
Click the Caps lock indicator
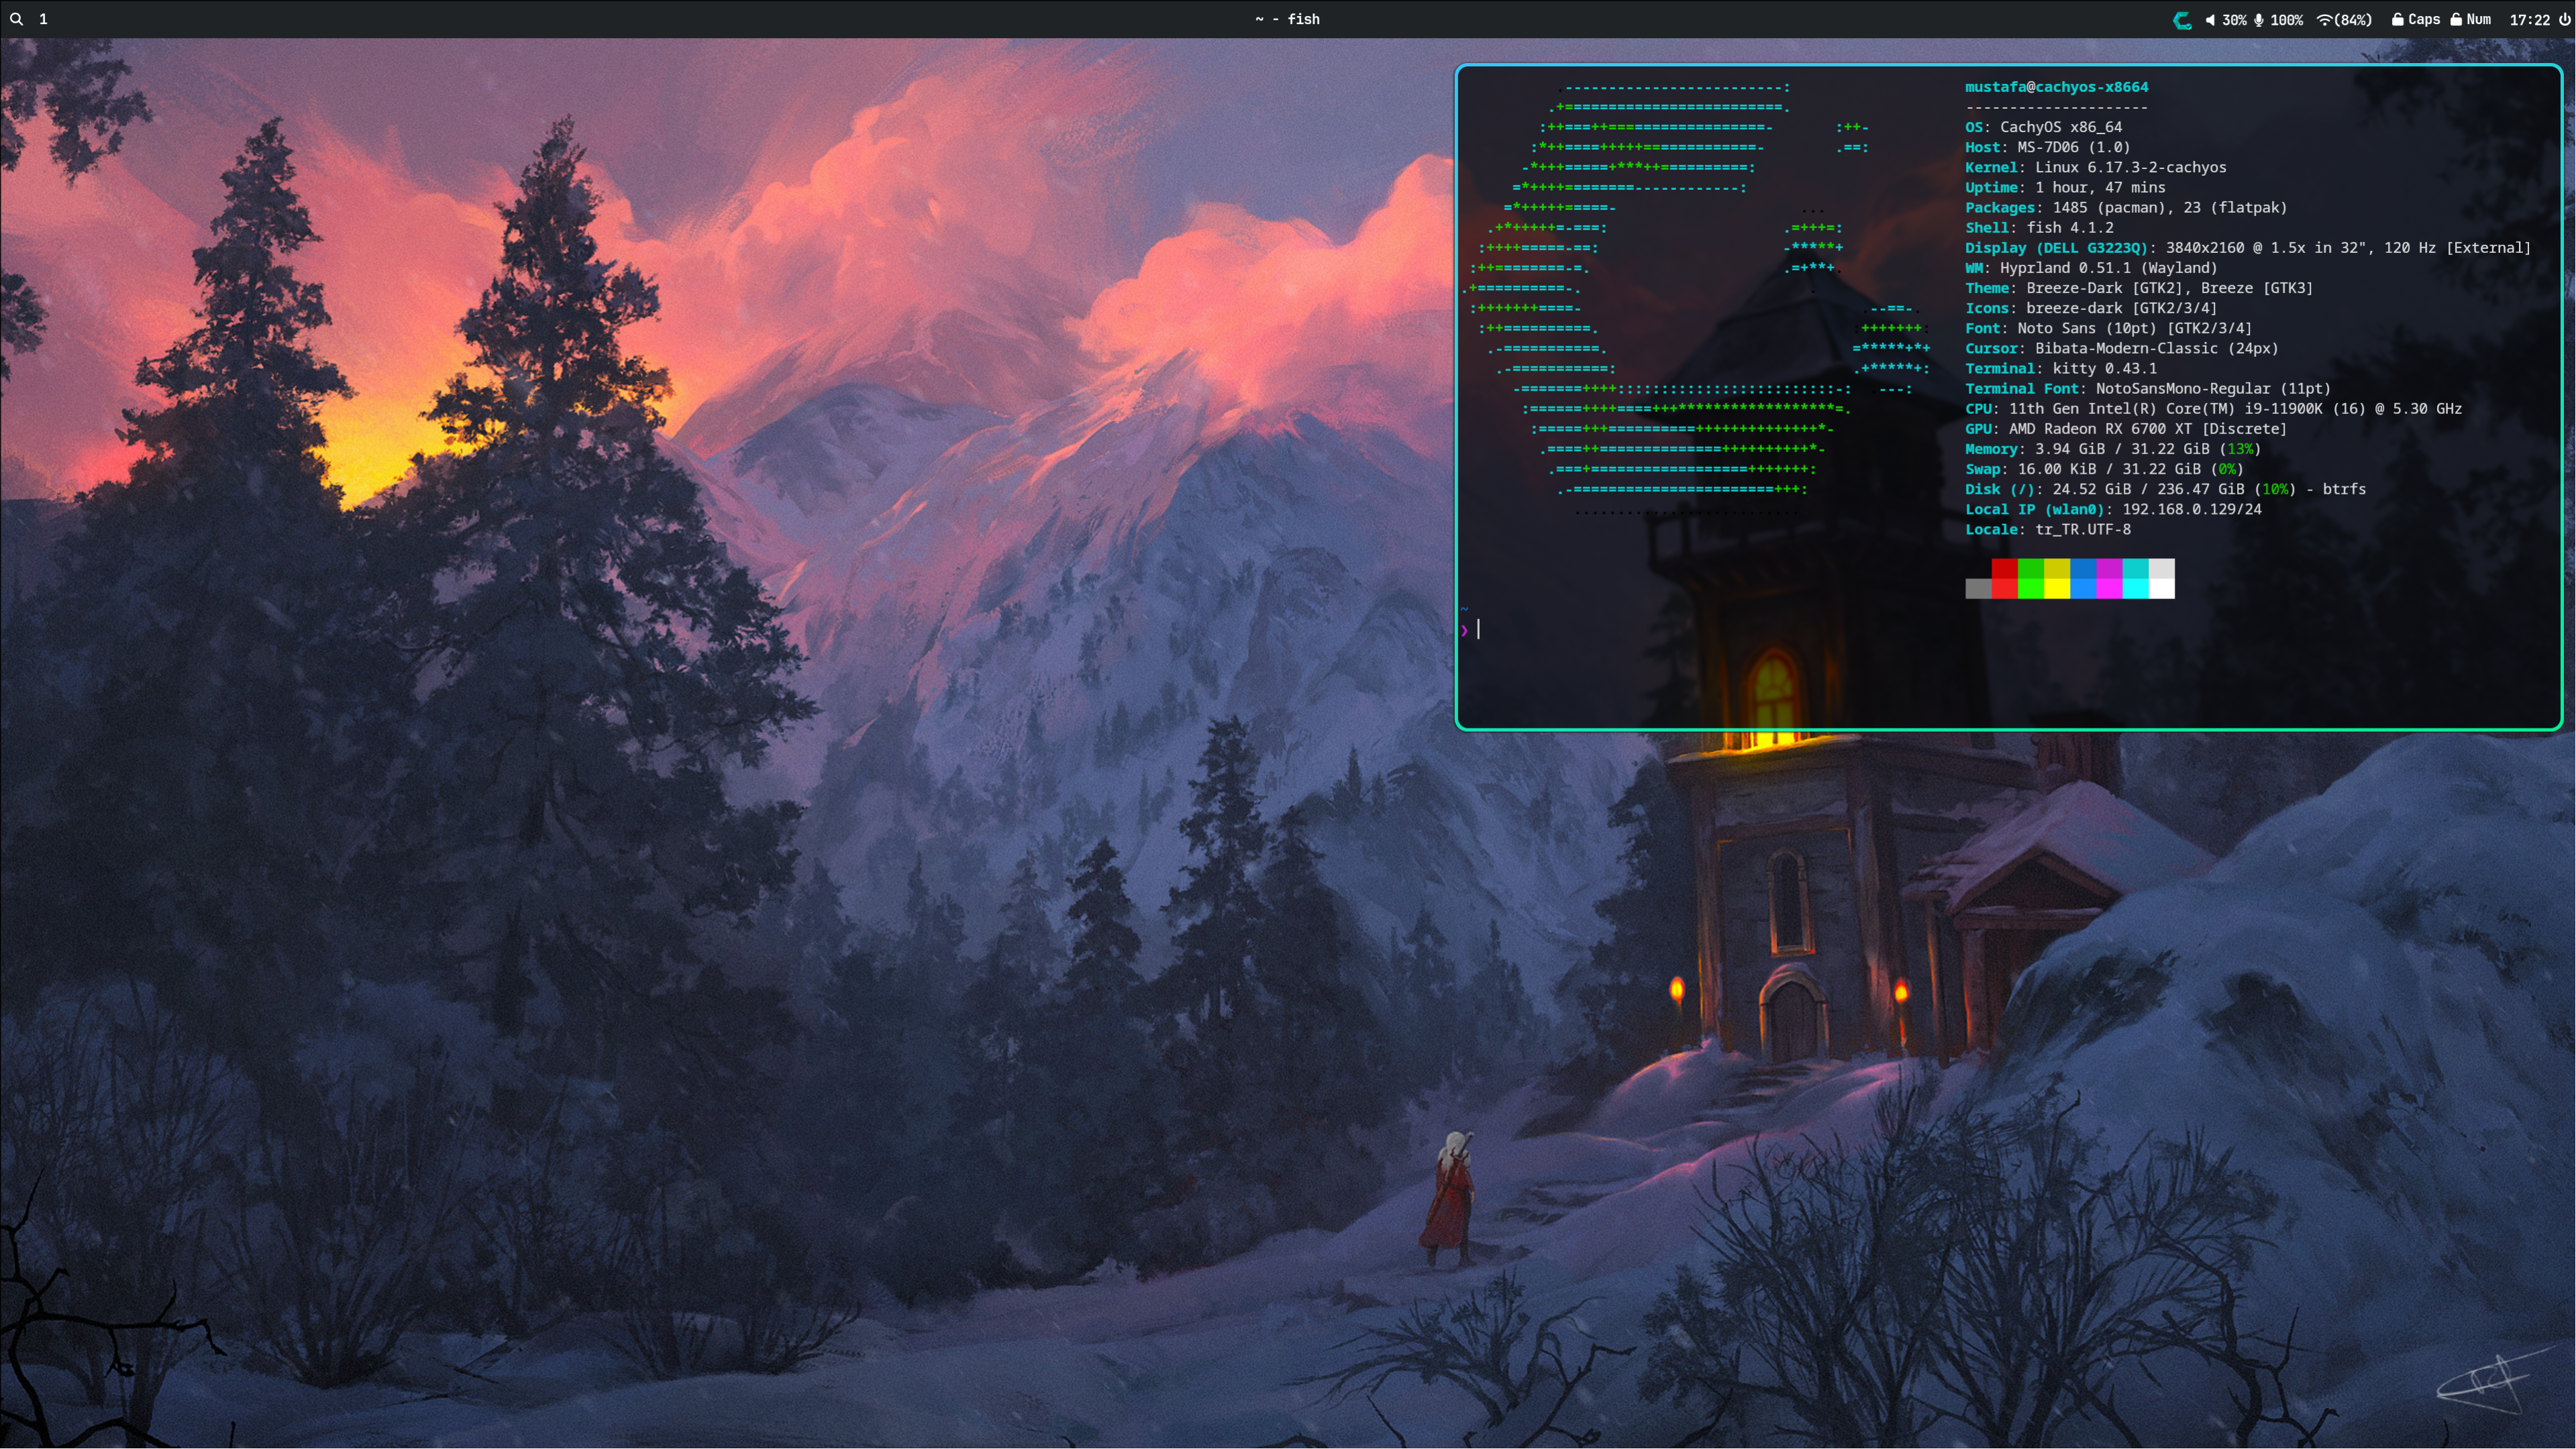[x=2416, y=19]
